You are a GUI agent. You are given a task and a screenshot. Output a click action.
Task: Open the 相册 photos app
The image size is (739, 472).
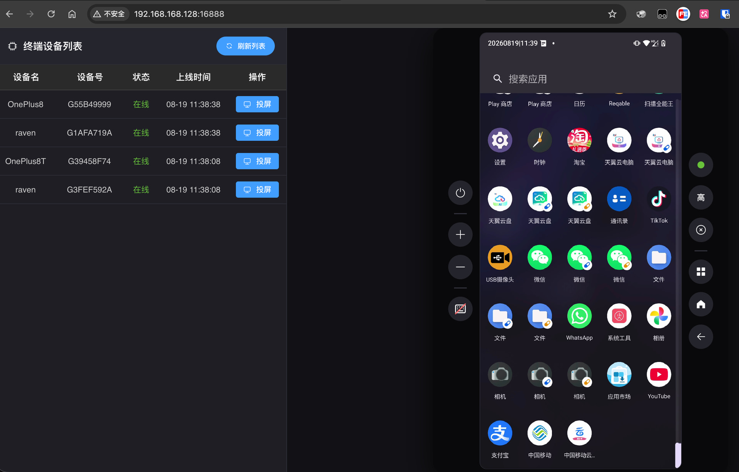pos(659,316)
